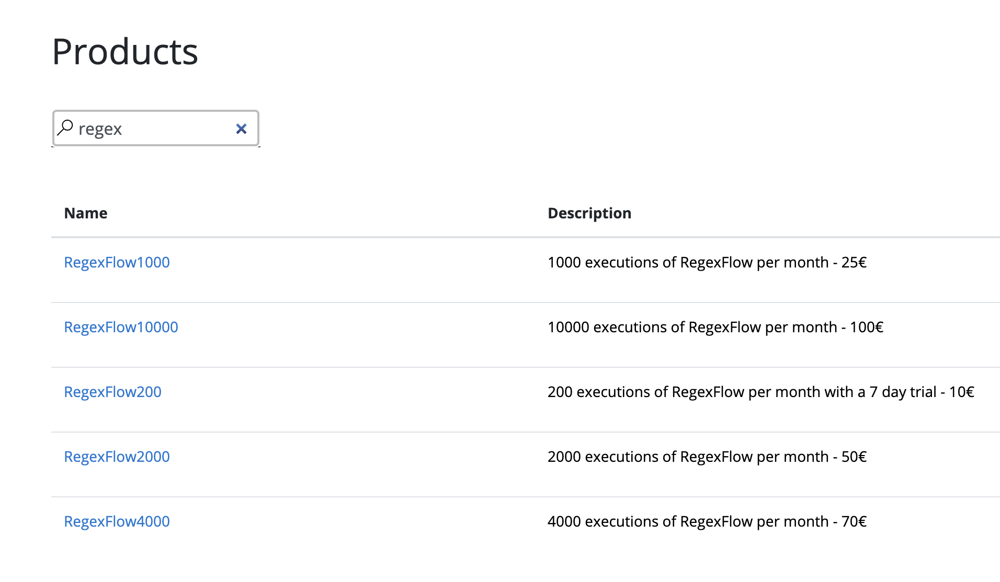Click the Products page heading

(x=125, y=52)
